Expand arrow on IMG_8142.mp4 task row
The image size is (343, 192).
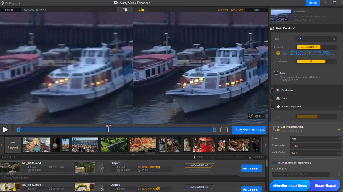coord(102,189)
